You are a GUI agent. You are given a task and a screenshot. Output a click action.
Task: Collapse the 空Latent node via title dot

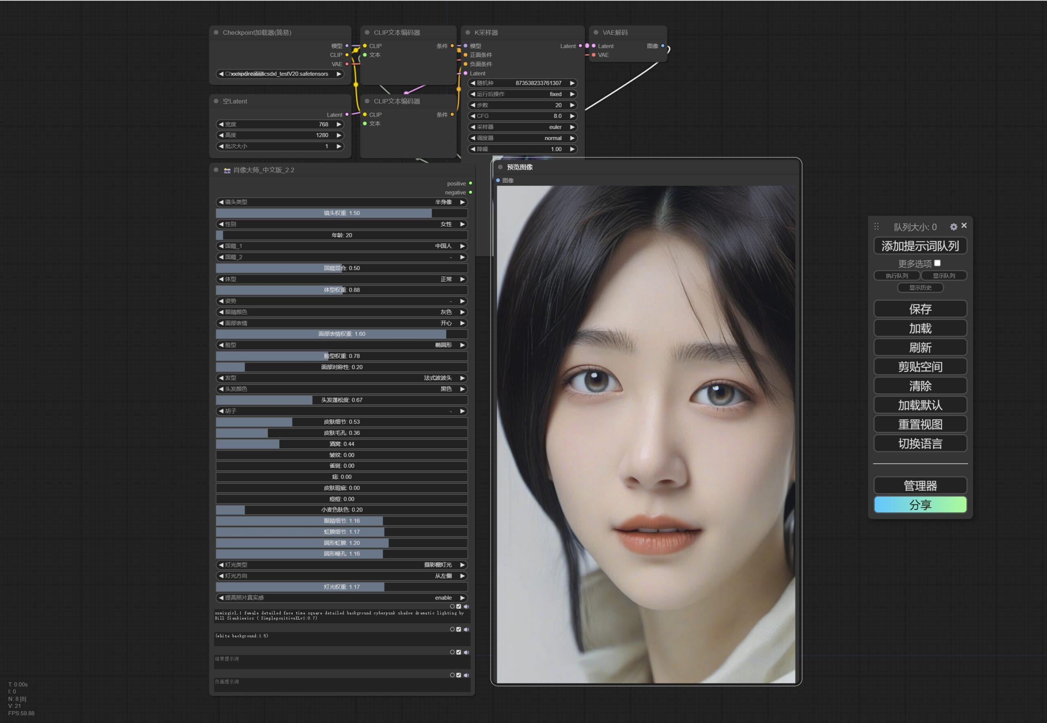pos(216,101)
